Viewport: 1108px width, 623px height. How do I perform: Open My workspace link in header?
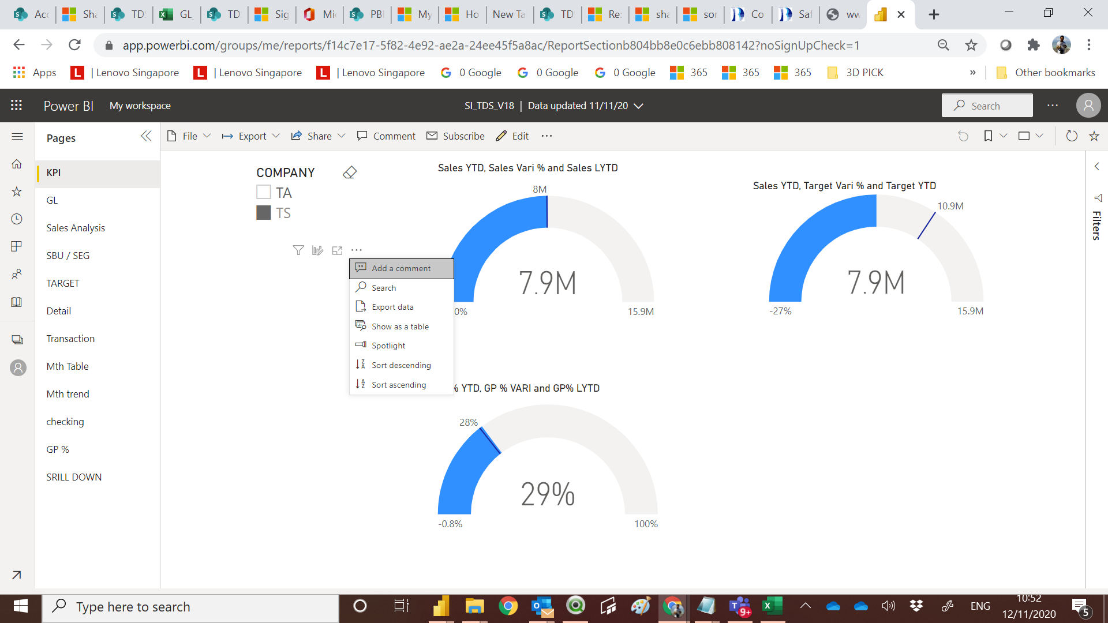(140, 106)
